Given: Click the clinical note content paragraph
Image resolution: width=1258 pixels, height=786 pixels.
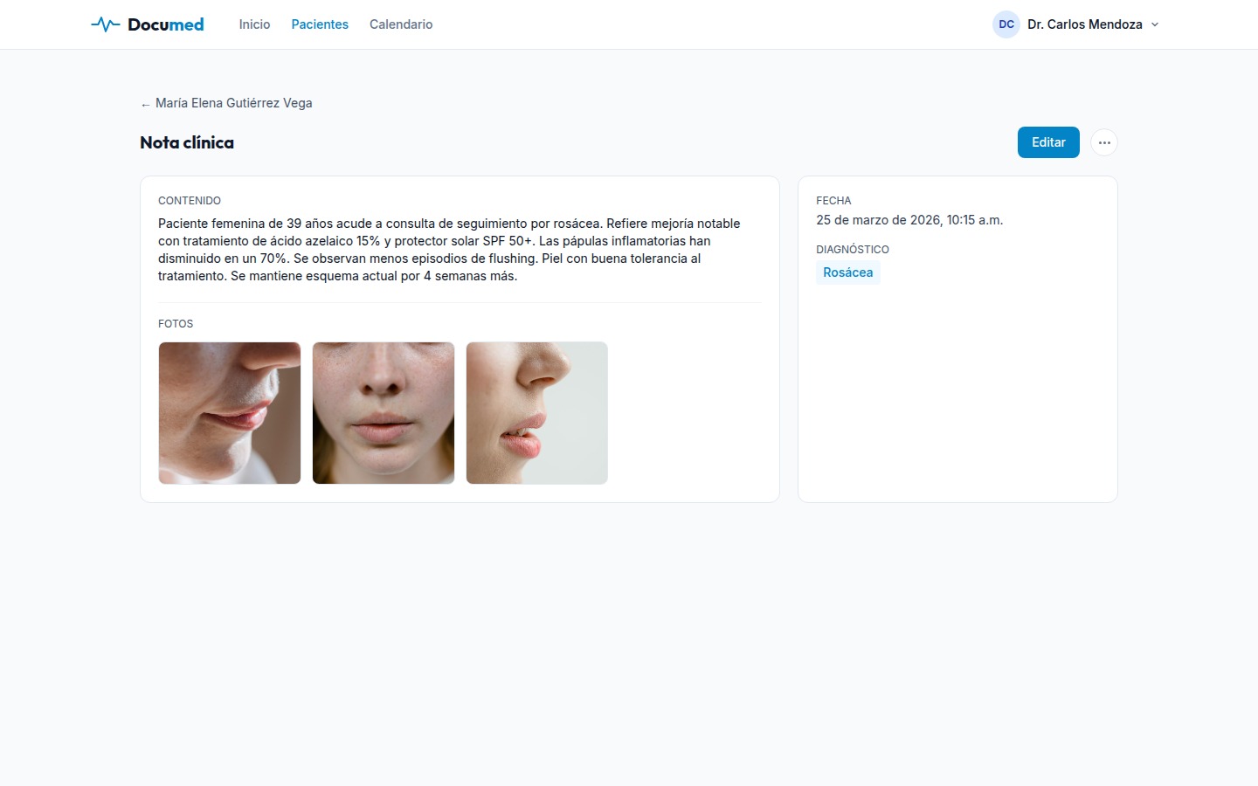Looking at the screenshot, I should pos(450,250).
